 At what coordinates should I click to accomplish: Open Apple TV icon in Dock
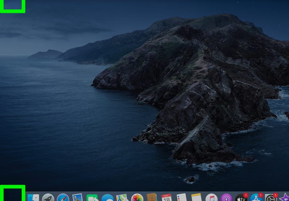[x=241, y=198]
